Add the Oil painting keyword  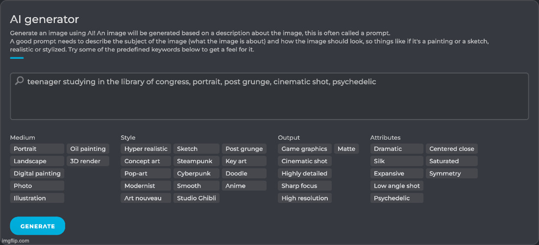click(88, 149)
